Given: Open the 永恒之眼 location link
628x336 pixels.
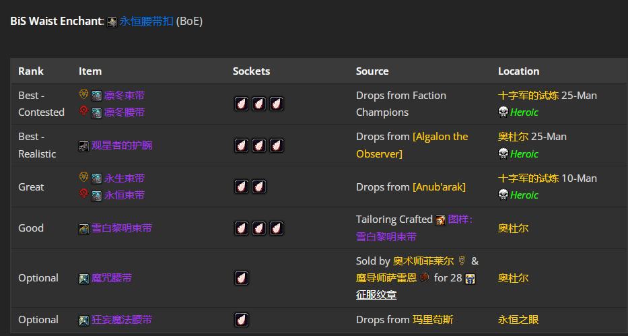Looking at the screenshot, I should 518,320.
